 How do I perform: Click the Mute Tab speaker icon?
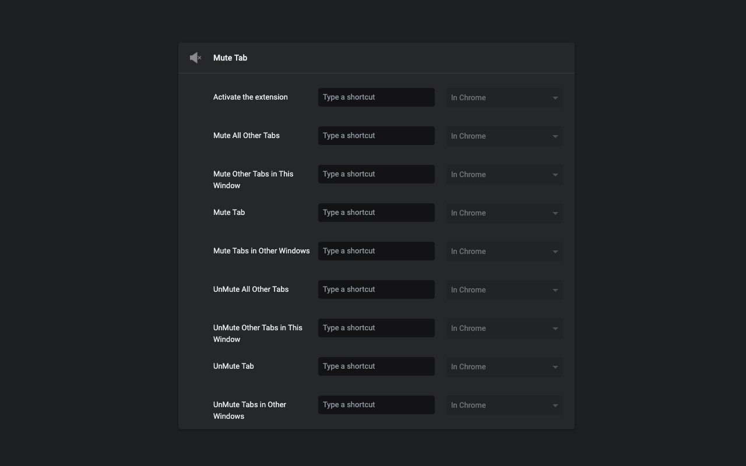(x=195, y=58)
